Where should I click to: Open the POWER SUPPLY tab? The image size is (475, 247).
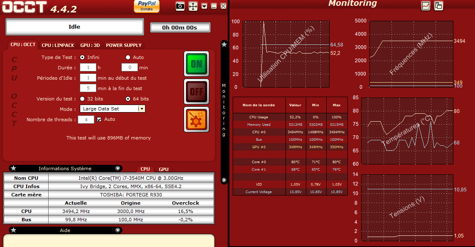pyautogui.click(x=123, y=45)
